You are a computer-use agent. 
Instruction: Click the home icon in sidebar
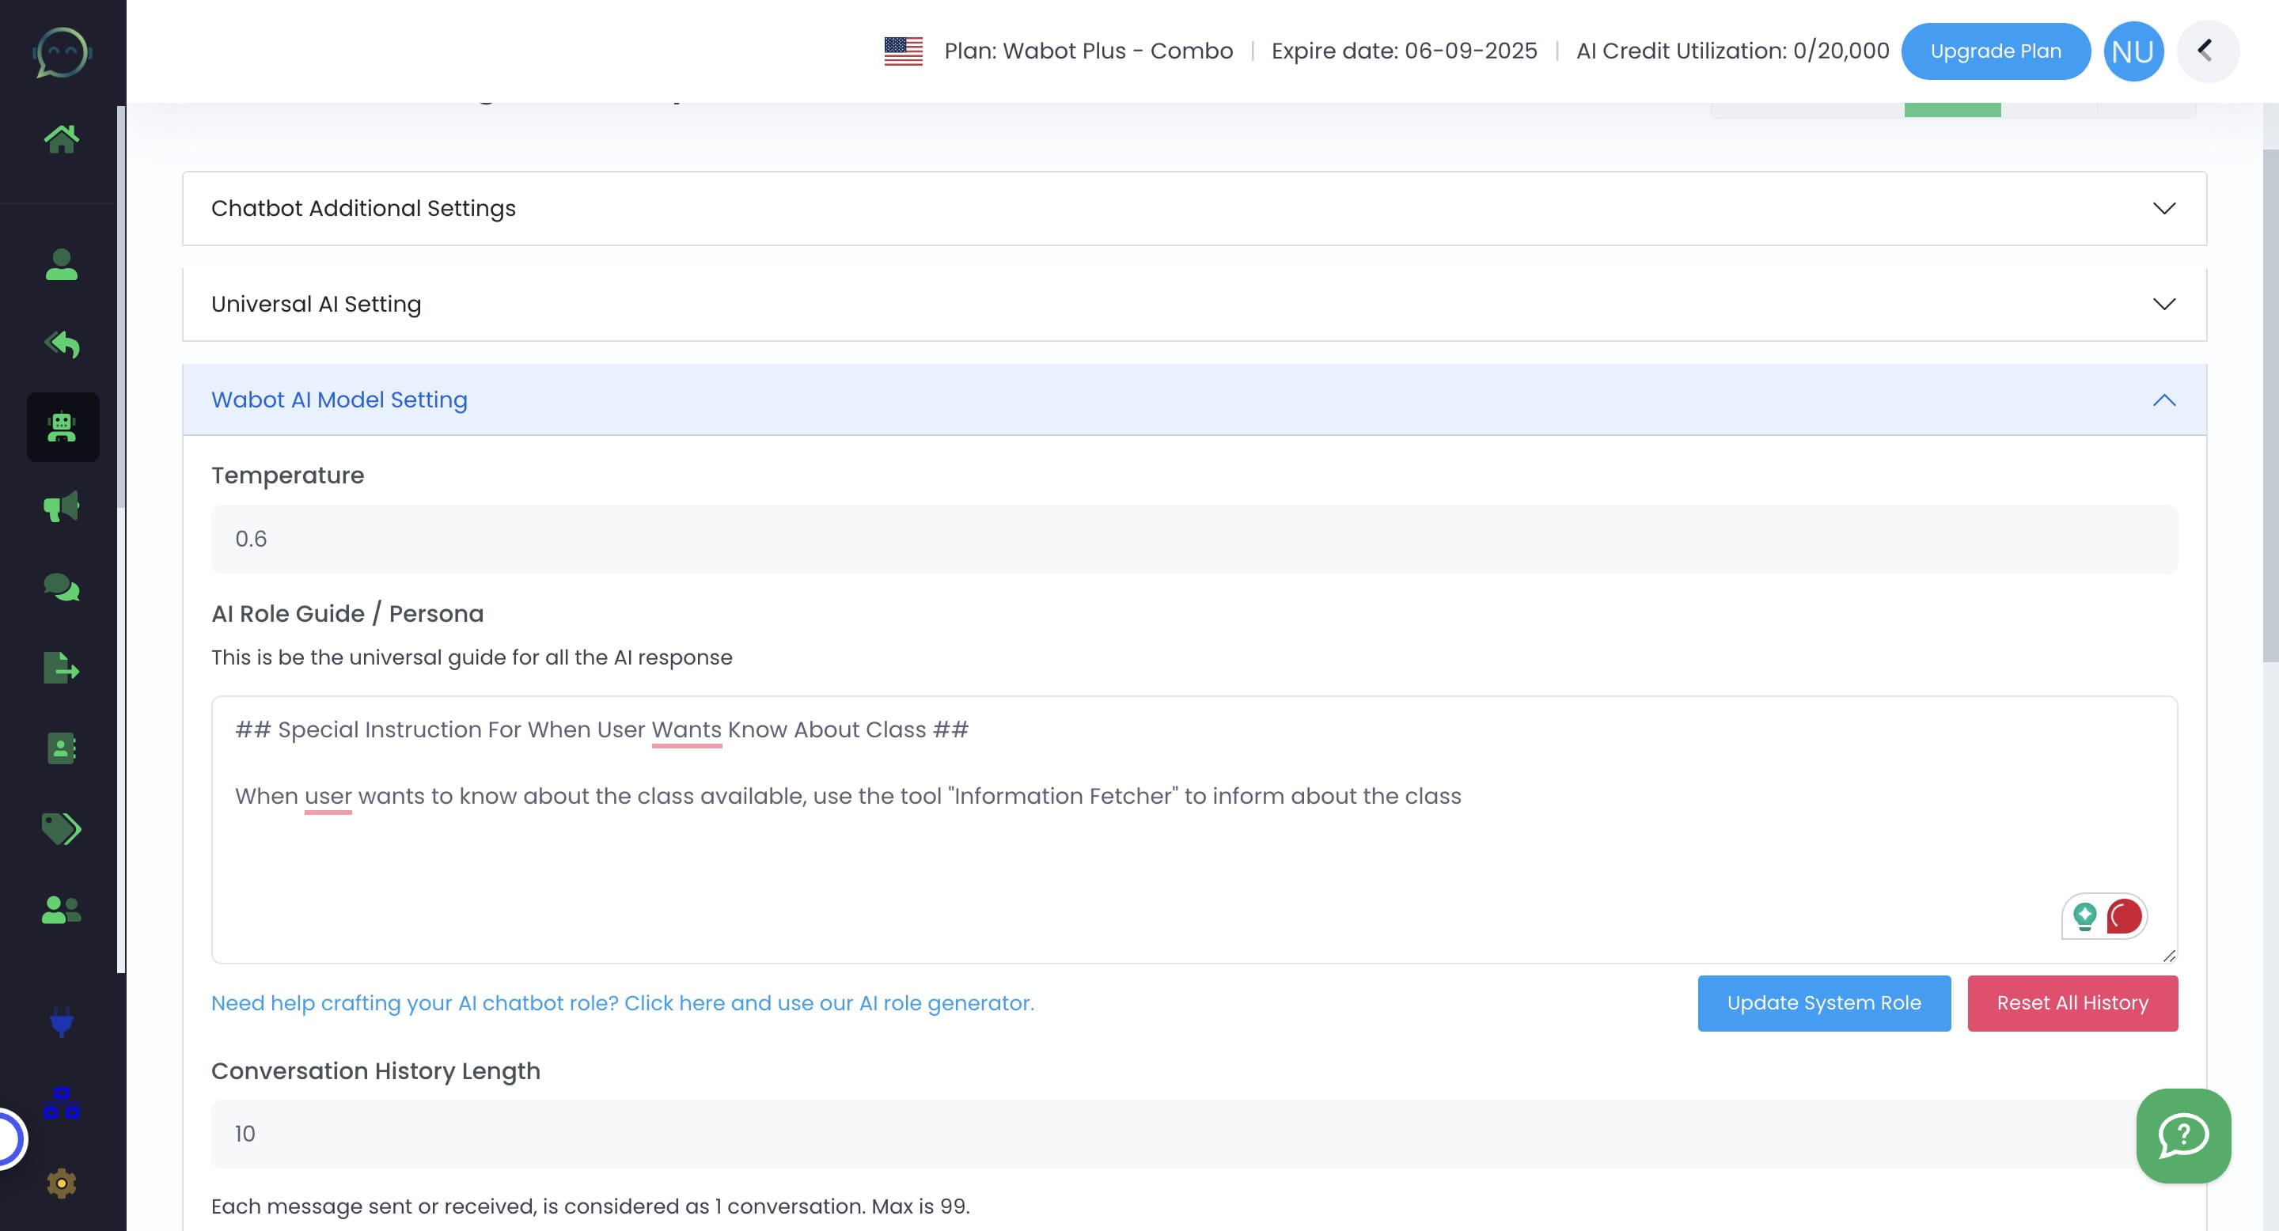click(x=61, y=138)
